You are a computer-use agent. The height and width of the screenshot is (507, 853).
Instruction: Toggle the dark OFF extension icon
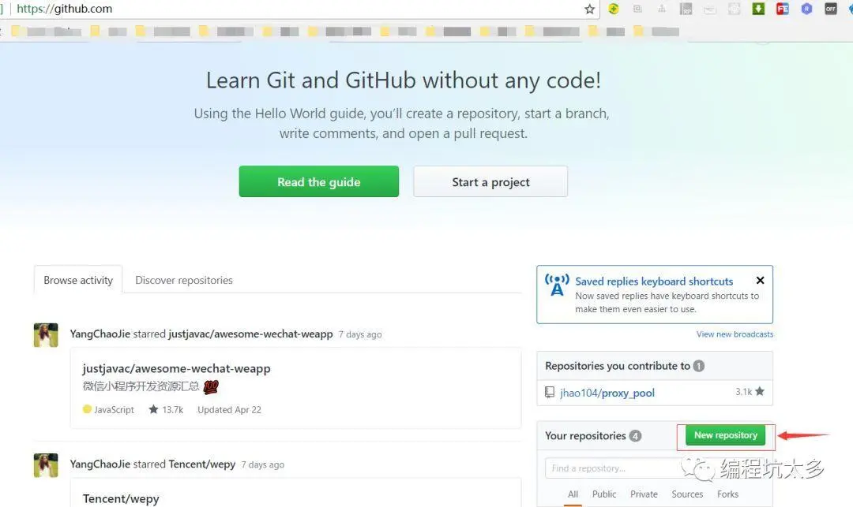[x=831, y=9]
